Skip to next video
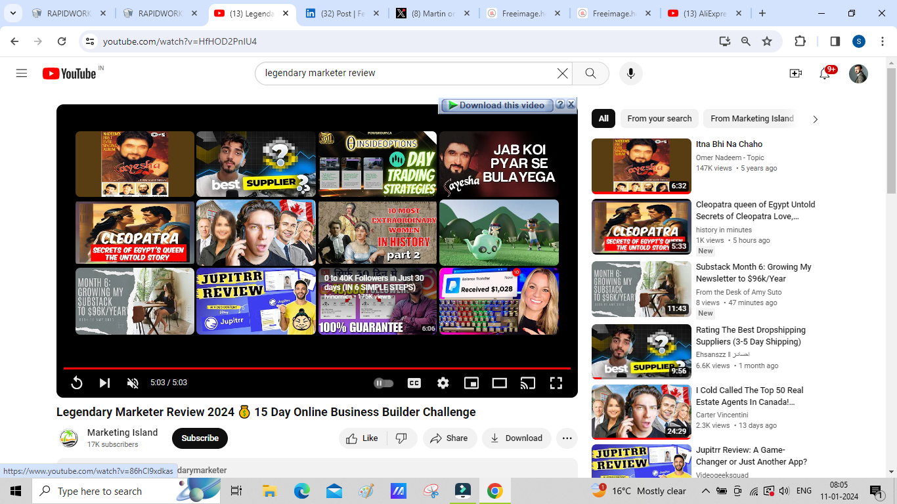Viewport: 897px width, 504px height. pos(104,383)
